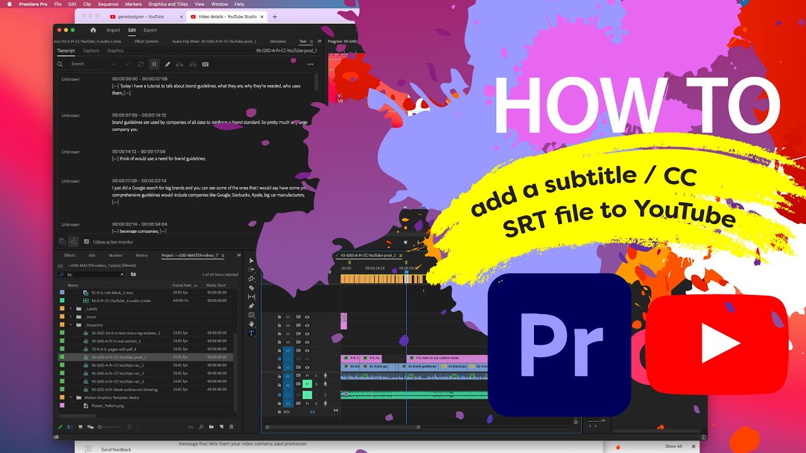Hide track V4 with its eye icon

(307, 342)
